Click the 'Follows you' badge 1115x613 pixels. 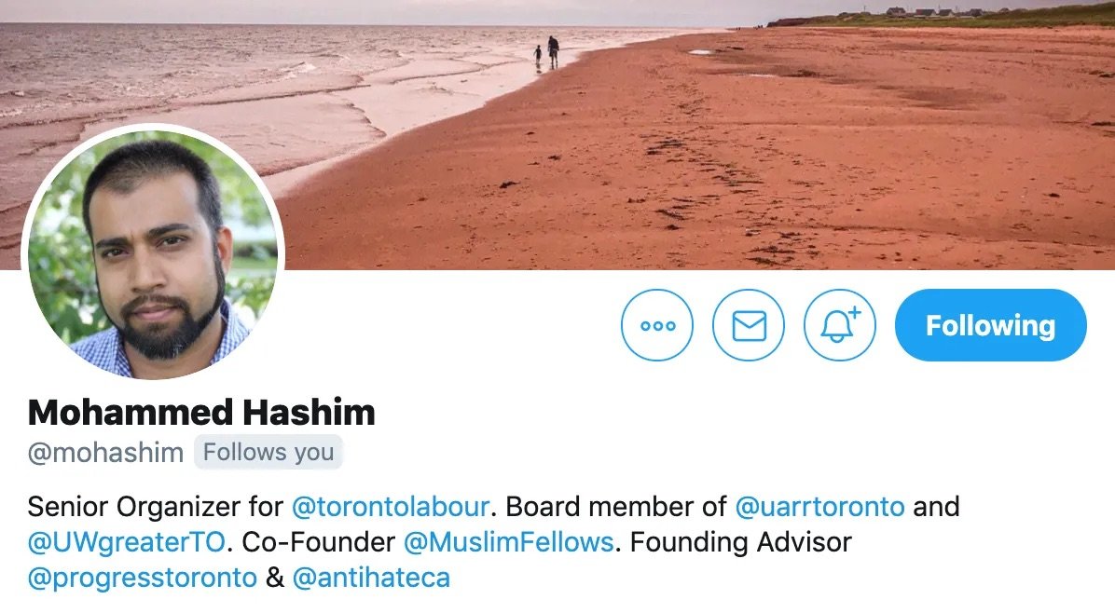268,452
